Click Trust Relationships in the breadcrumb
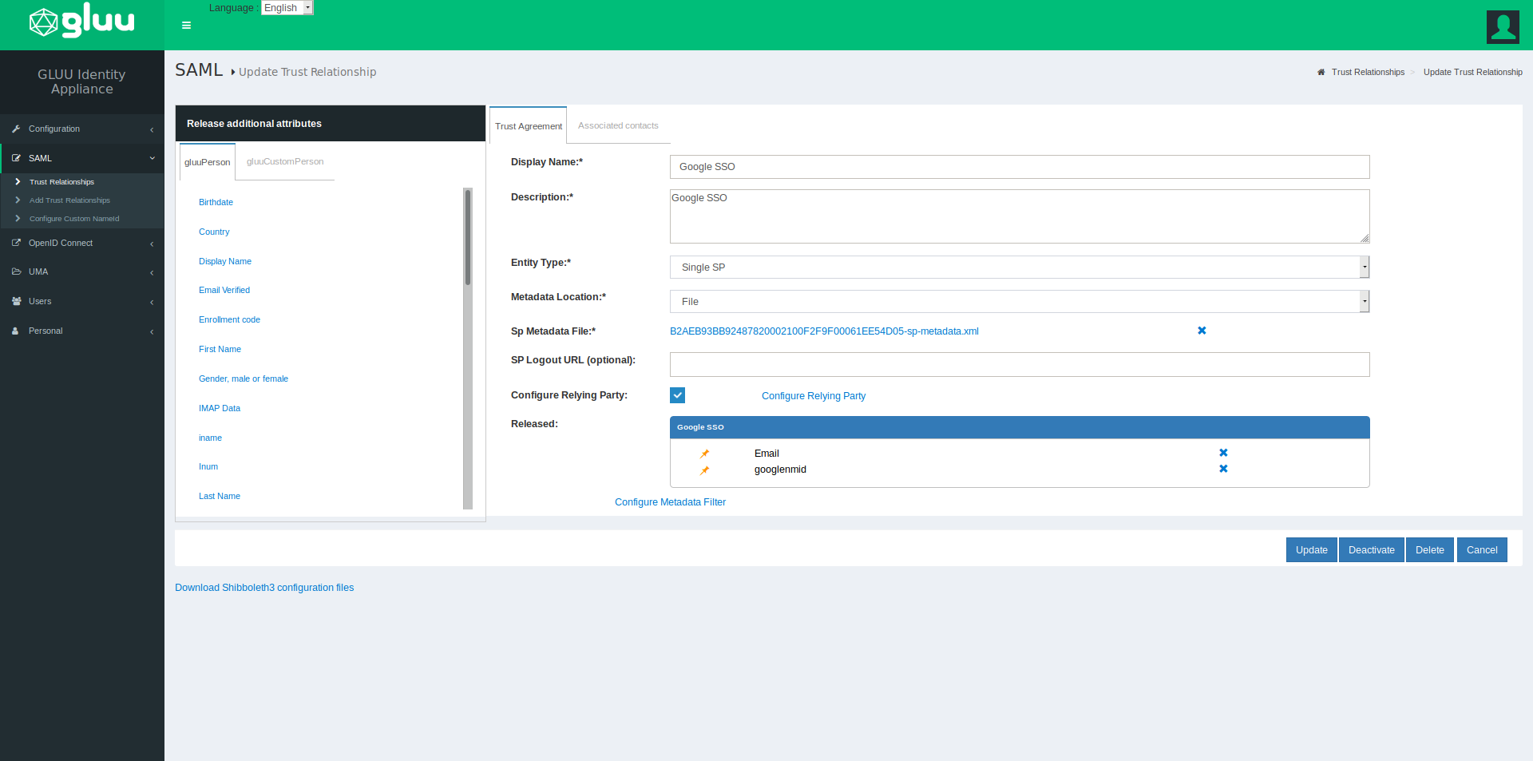 click(1368, 72)
